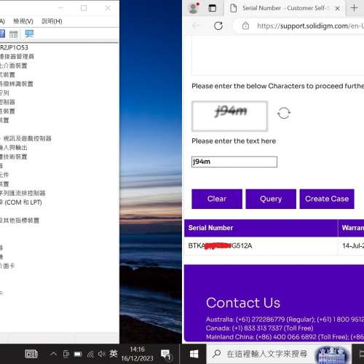
Task: Open the Edge profile avatar
Action: 194,8
